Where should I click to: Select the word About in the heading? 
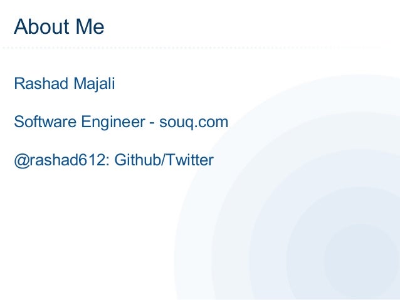tap(41, 26)
